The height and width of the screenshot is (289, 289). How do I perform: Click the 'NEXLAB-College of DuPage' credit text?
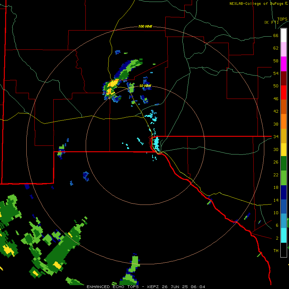(x=256, y=4)
